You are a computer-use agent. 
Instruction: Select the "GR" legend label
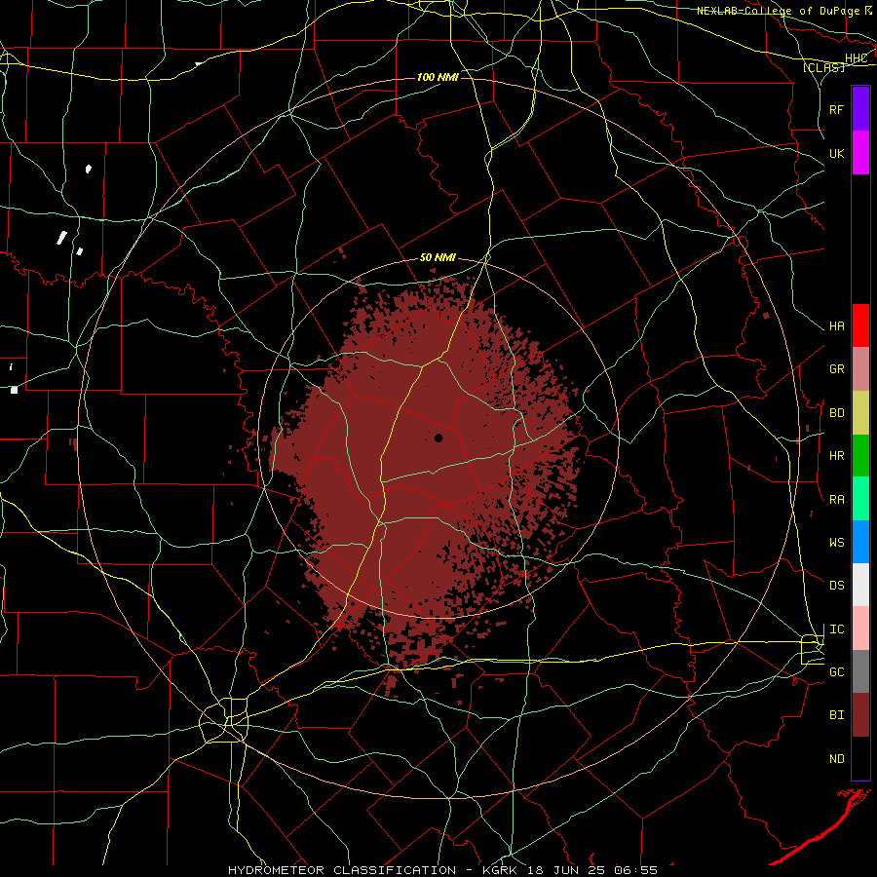(836, 369)
